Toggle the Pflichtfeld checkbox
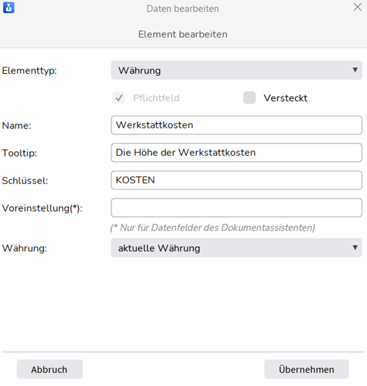 119,98
